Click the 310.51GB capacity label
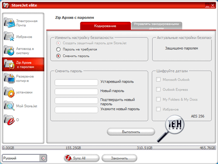This screenshot has width=218, height=164. 144,148
